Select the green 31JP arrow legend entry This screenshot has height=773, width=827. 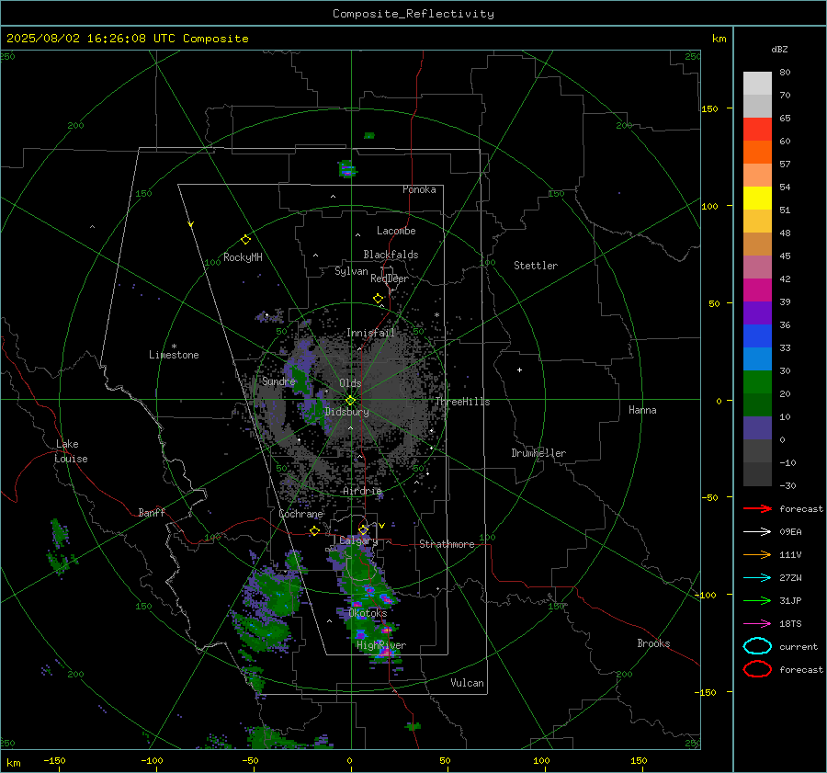[x=757, y=600]
